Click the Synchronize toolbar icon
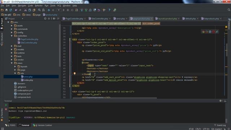Image resolution: width=231 pixels, height=130 pixels. [11, 10]
